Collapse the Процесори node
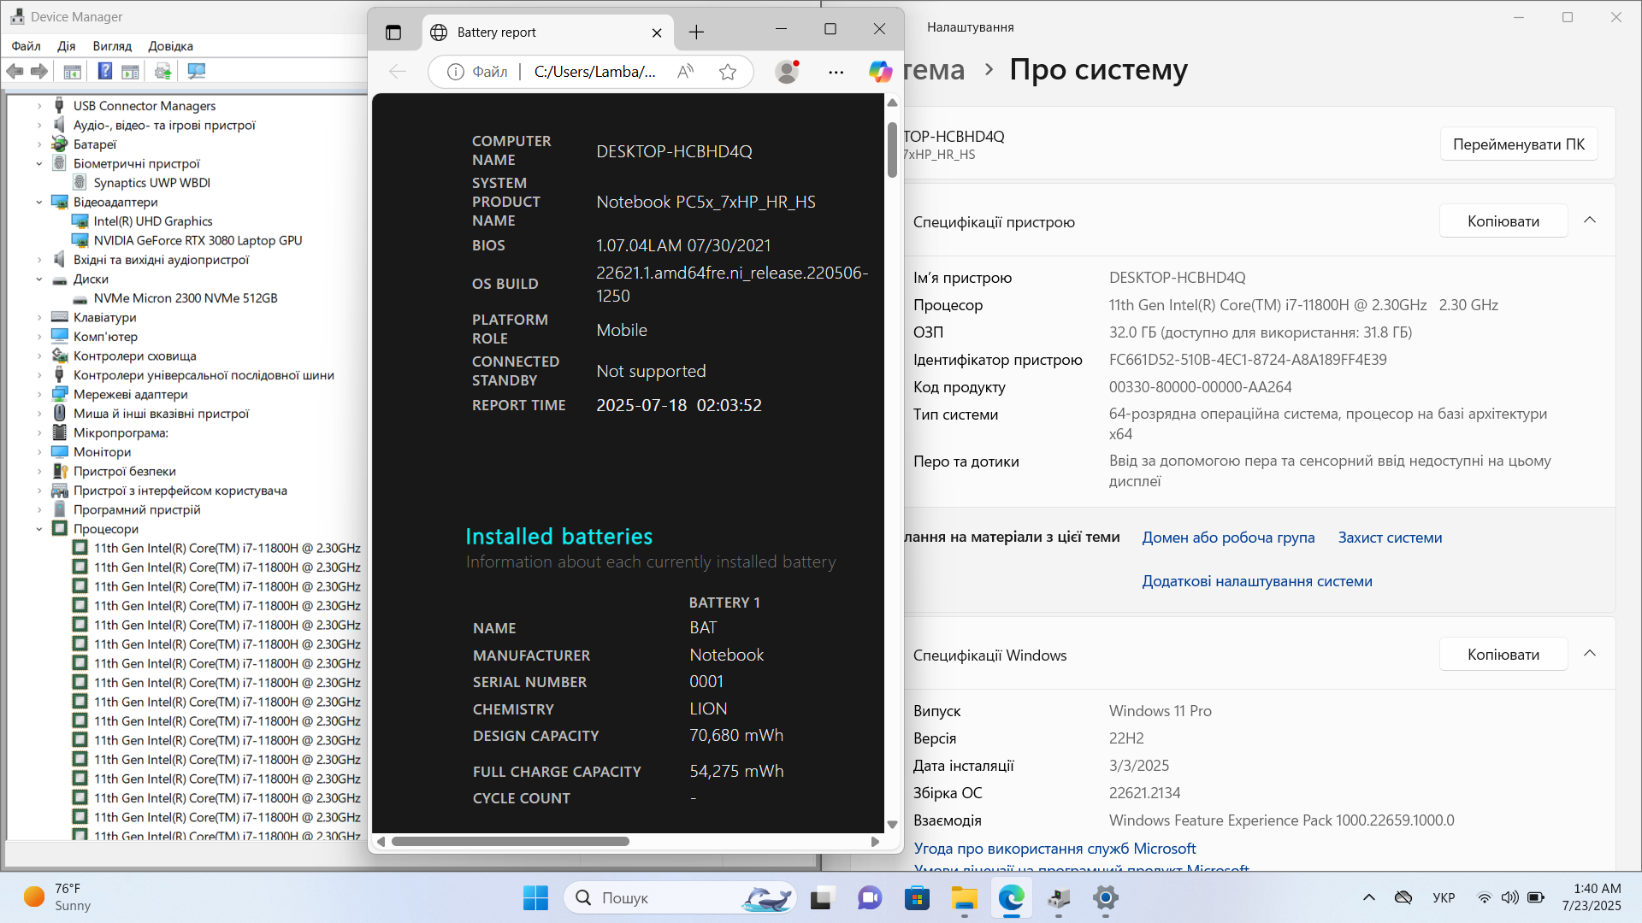The image size is (1642, 923). [x=39, y=529]
